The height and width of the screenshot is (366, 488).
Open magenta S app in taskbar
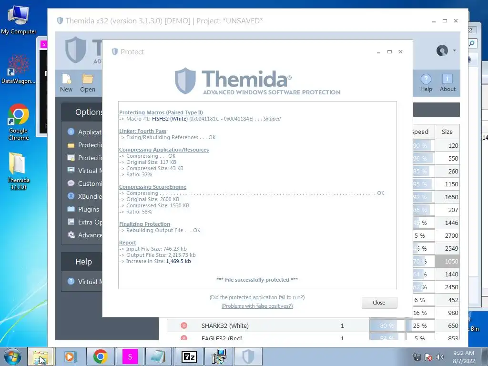pyautogui.click(x=130, y=356)
